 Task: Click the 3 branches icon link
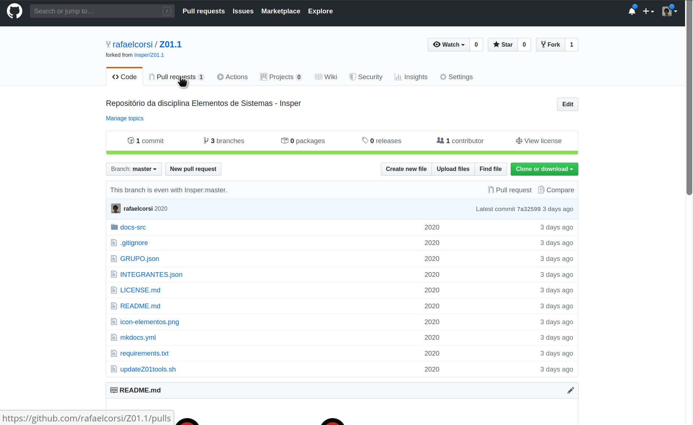click(x=224, y=141)
